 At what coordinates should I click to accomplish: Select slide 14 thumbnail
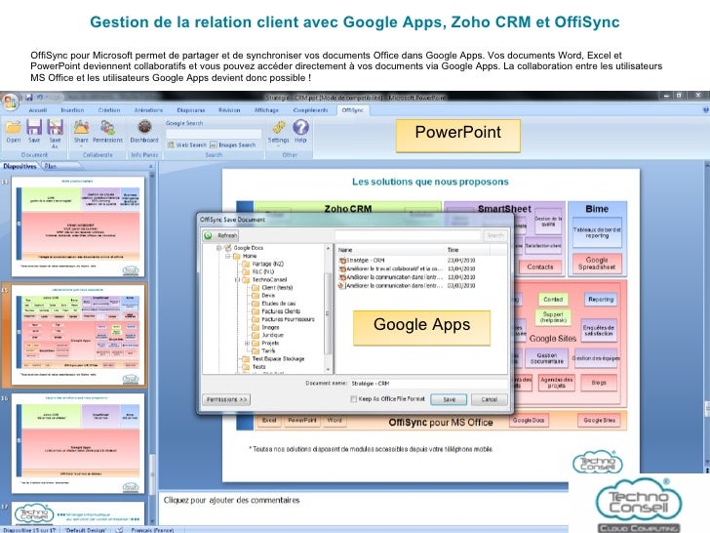[x=77, y=226]
